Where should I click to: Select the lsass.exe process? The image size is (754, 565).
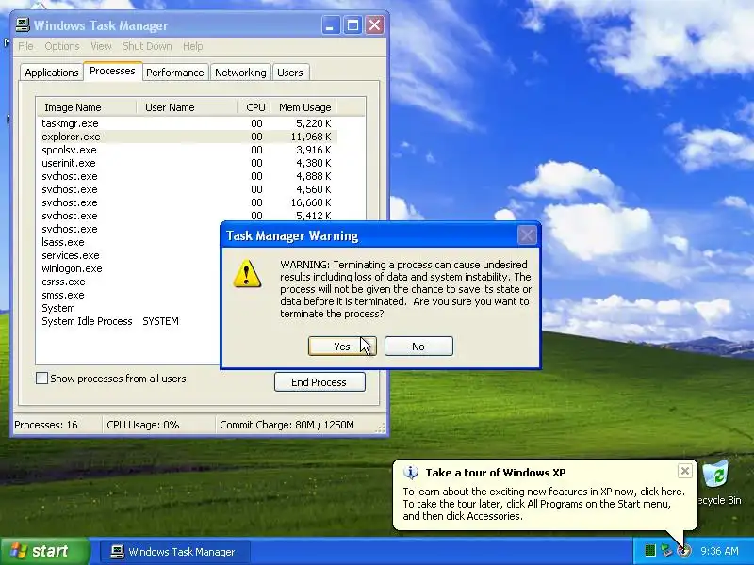[63, 242]
